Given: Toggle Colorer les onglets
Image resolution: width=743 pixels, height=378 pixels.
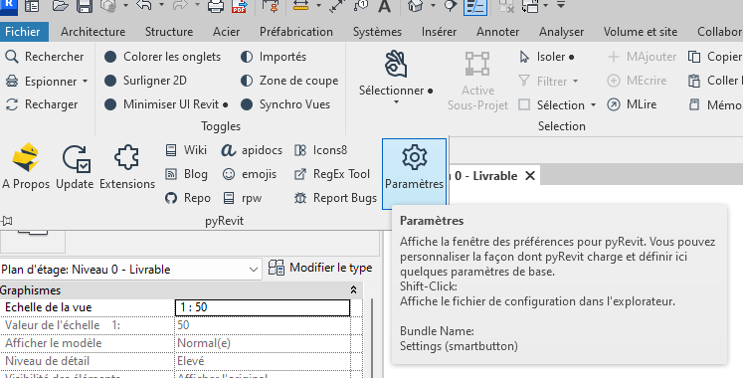Looking at the screenshot, I should point(162,57).
